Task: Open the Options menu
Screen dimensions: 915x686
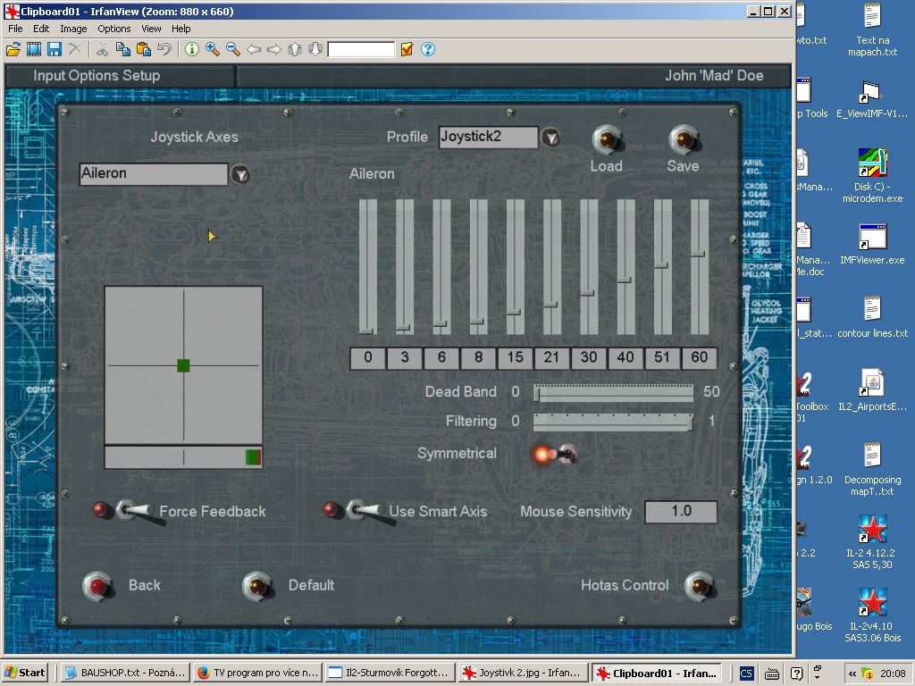Action: click(x=114, y=29)
